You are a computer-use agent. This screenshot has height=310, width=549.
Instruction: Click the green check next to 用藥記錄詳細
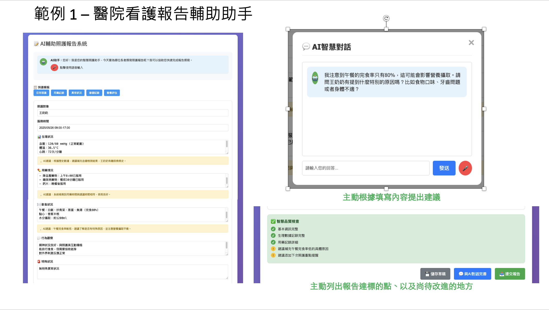tap(273, 242)
